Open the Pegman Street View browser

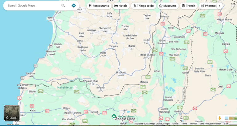point(220,118)
